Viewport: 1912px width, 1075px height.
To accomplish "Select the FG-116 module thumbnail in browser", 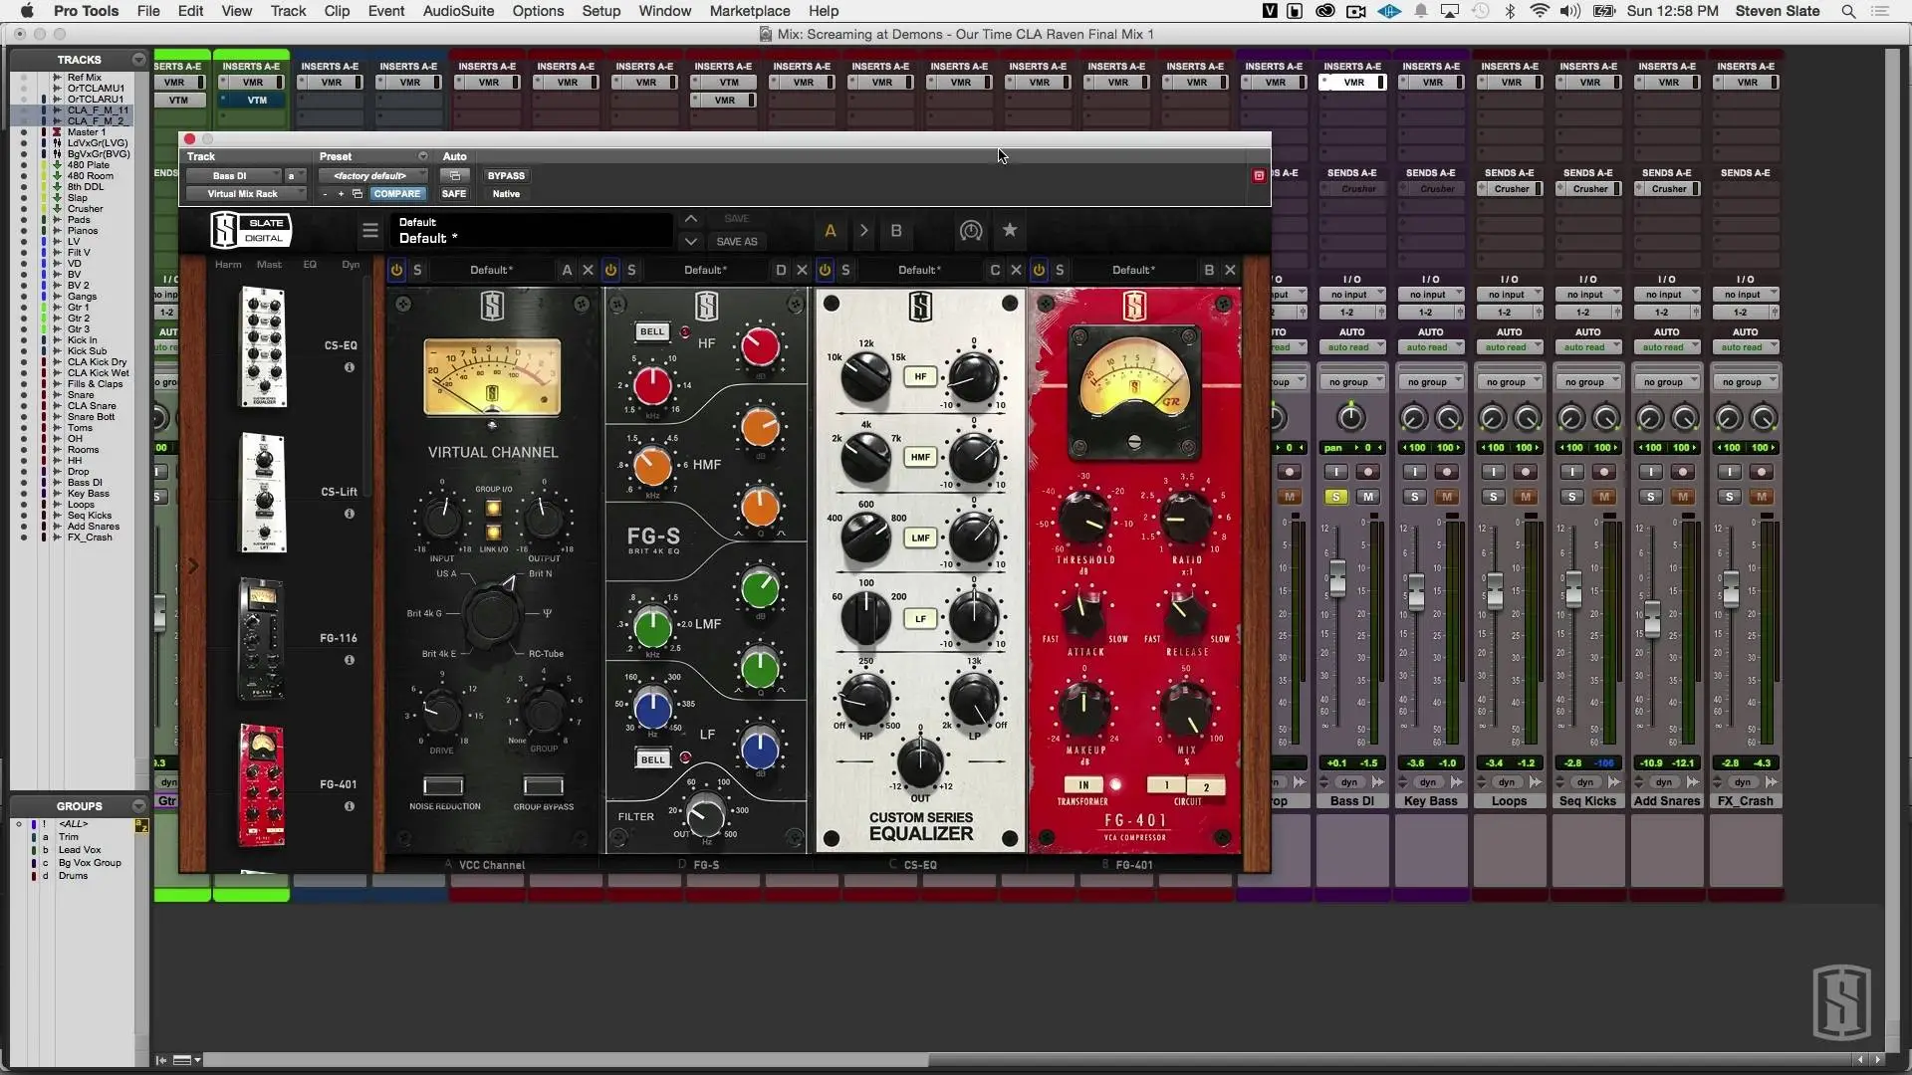I will click(261, 639).
